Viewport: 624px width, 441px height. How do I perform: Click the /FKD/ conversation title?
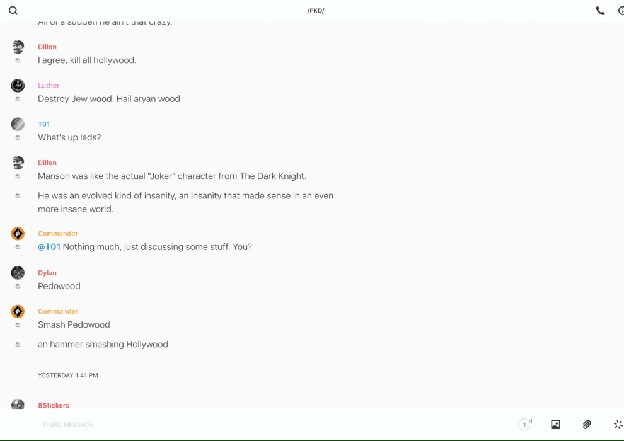point(316,11)
